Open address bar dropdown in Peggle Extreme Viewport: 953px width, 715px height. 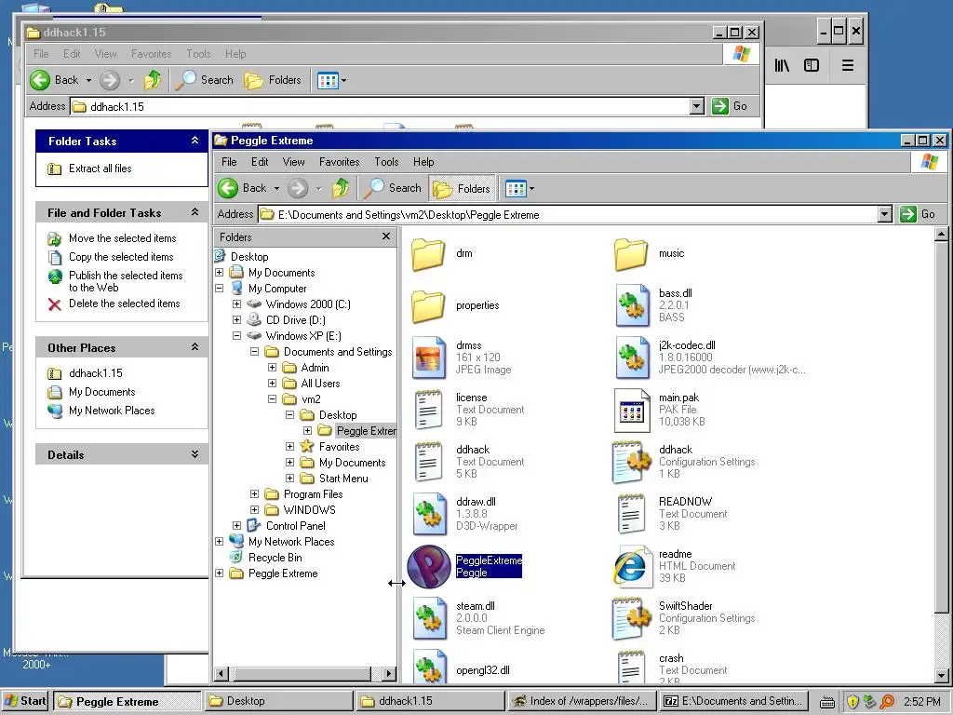coord(885,214)
